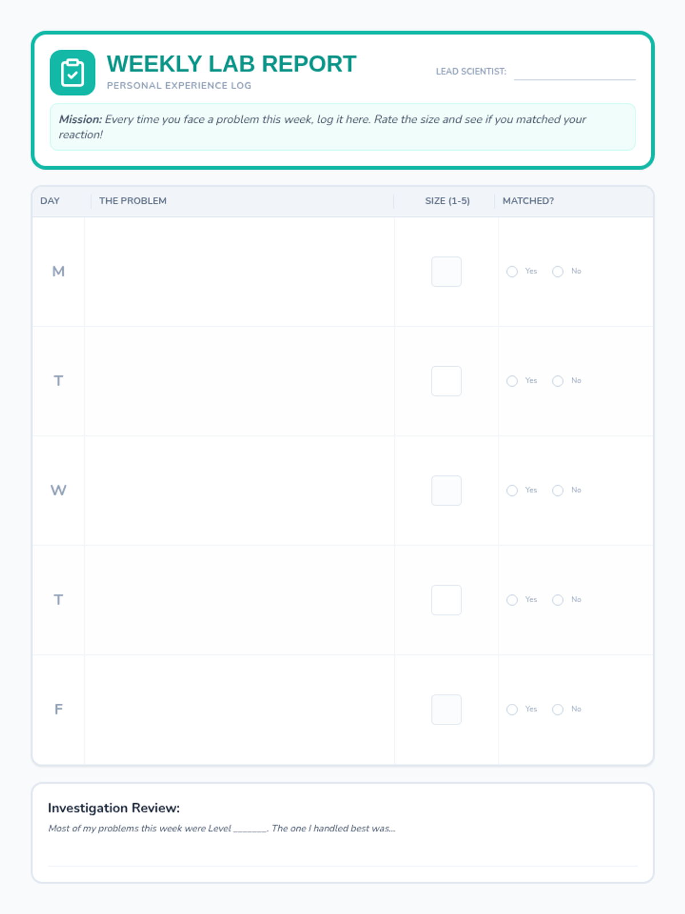
Task: Select Yes for Monday's matched reaction
Action: (512, 271)
